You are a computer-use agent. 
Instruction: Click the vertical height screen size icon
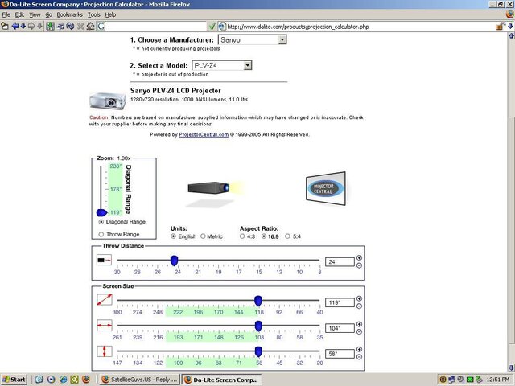click(x=105, y=351)
